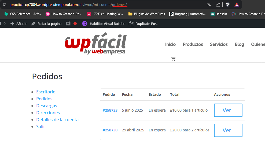Open Blog menu item
Image resolution: width=265 pixels, height=152 pixels.
[x=239, y=44]
